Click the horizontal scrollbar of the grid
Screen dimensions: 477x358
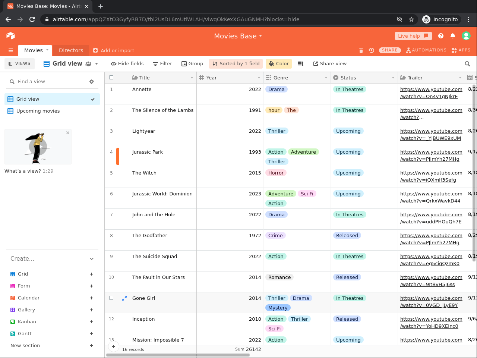tap(178, 355)
